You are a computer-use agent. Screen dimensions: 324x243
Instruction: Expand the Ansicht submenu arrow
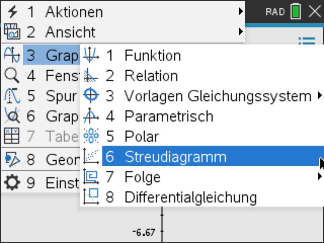click(x=241, y=32)
